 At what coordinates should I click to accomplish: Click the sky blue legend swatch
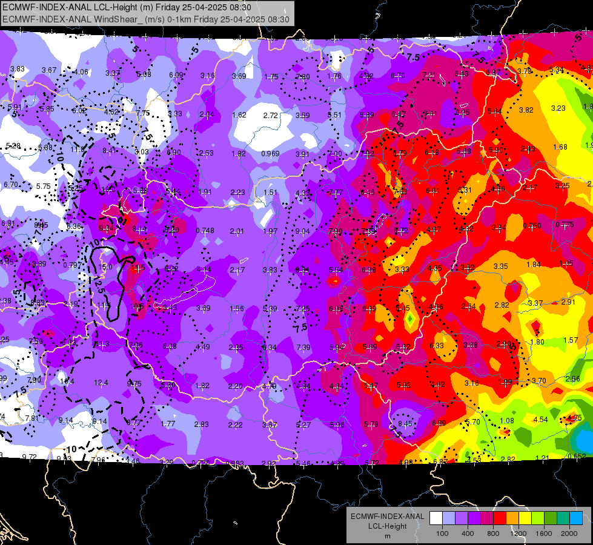[576, 518]
